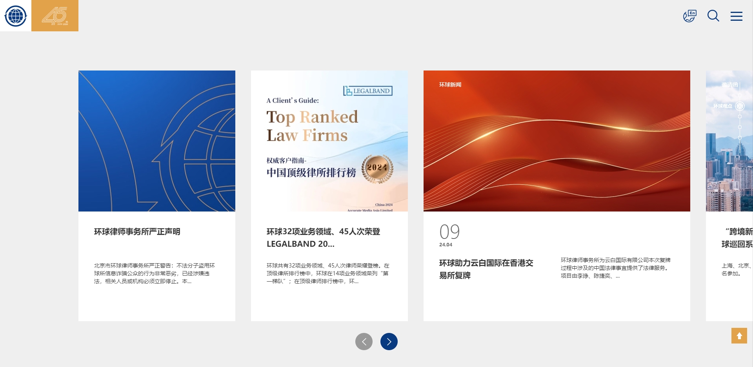Viewport: 753px width, 367px height.
Task: Click summary 环球律师事务所为云白国际有限公司
Action: pyautogui.click(x=616, y=268)
